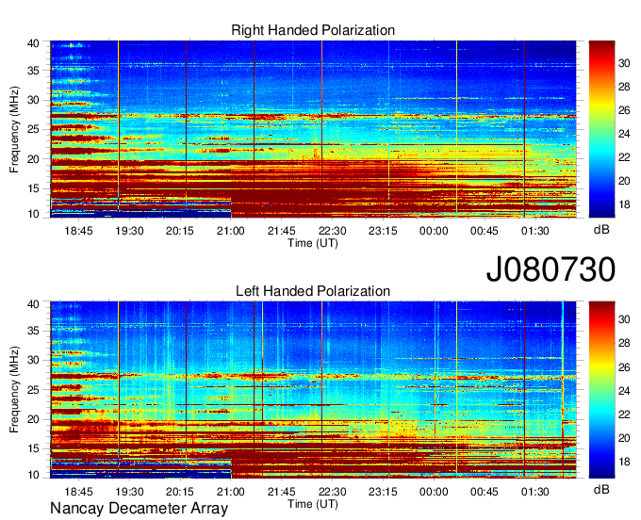Click the 21:00 time tick of top plot

point(231,231)
